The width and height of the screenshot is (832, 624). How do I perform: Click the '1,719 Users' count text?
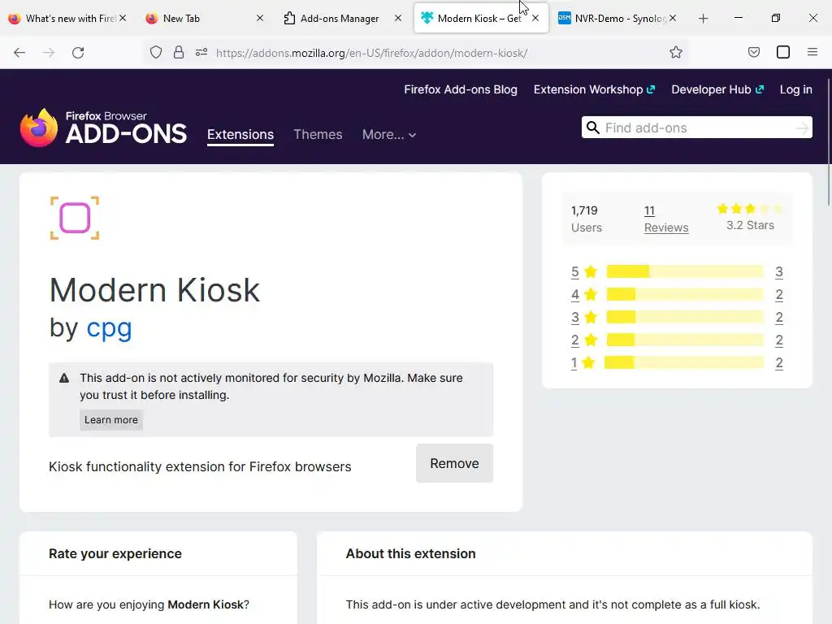click(x=587, y=219)
